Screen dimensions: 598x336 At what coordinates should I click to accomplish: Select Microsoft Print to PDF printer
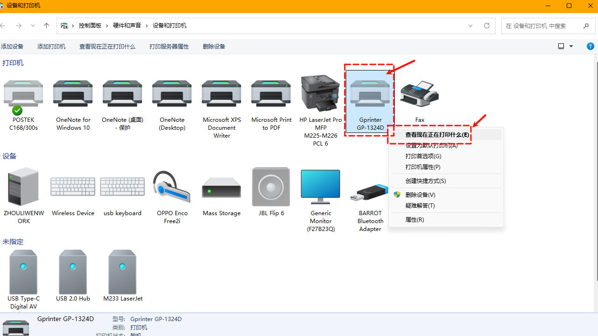coord(271,93)
